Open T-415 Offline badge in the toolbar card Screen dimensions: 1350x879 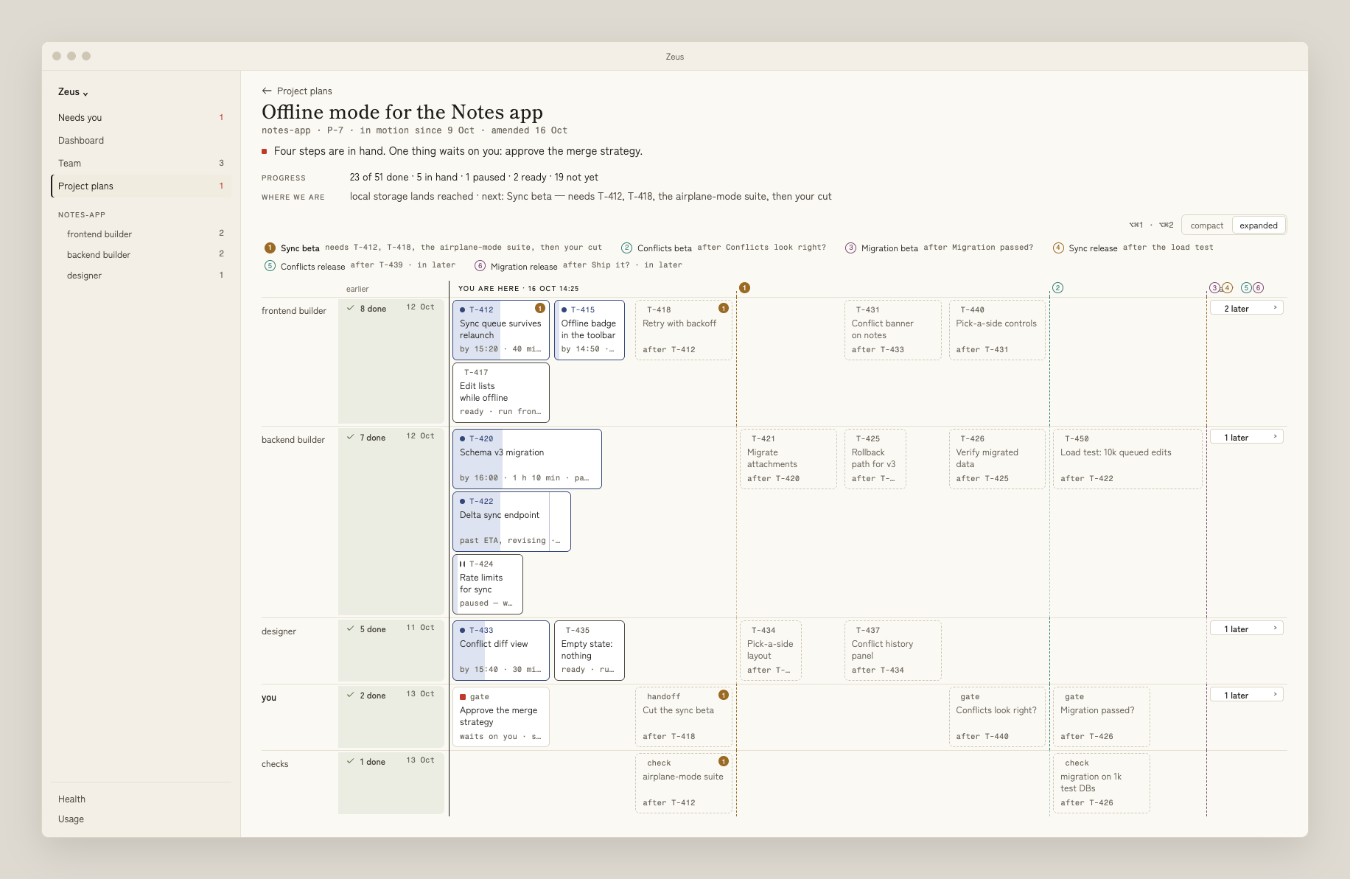point(590,329)
